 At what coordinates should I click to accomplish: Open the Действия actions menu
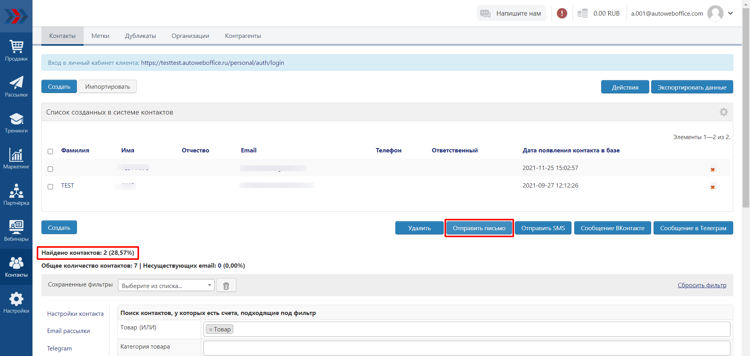click(625, 87)
